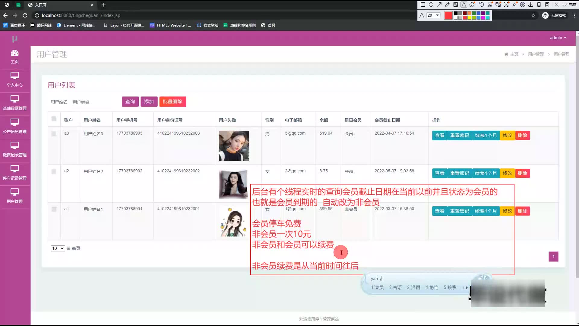Click 删除 for user a2
The height and width of the screenshot is (326, 579).
pyautogui.click(x=523, y=173)
